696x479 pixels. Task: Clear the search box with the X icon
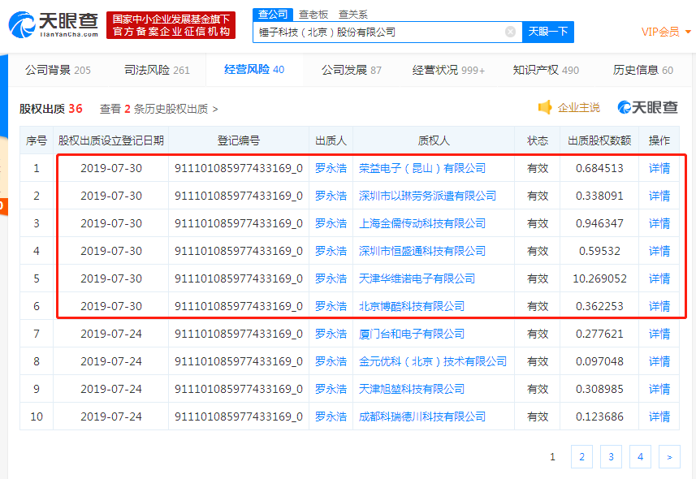[x=511, y=32]
